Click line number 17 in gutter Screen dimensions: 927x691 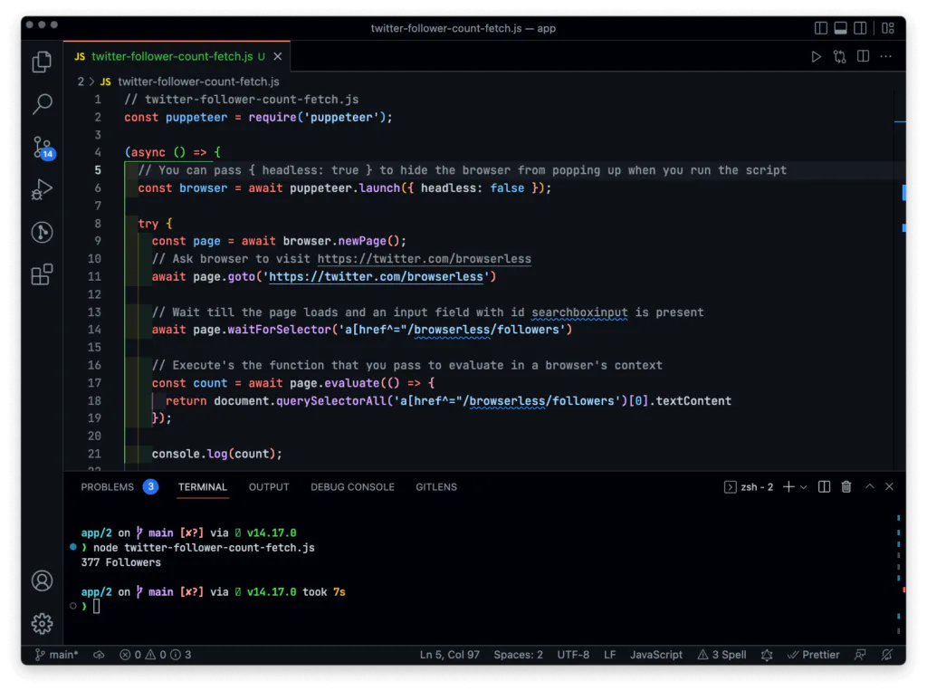pyautogui.click(x=94, y=383)
